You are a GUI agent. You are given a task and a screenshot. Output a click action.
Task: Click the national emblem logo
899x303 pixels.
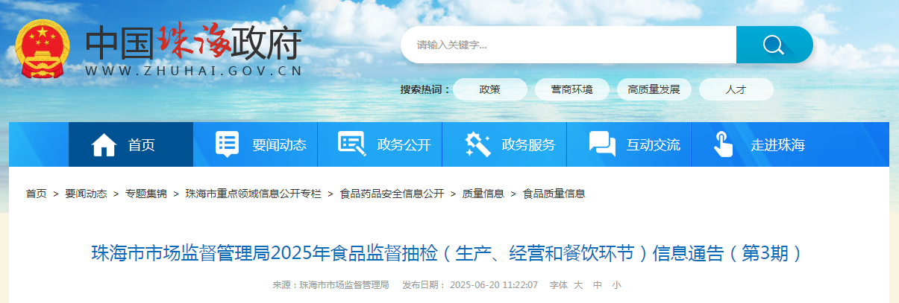[x=43, y=48]
